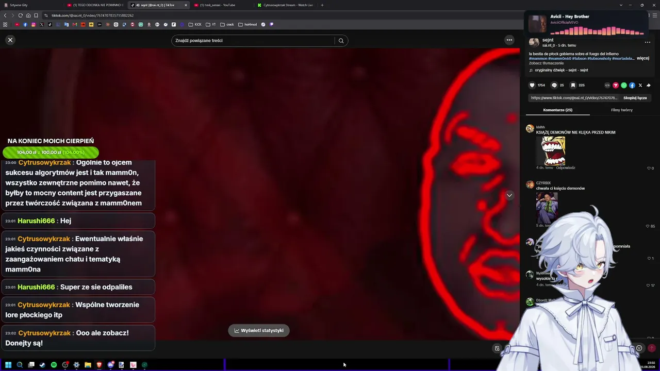
Task: Go back in browser history
Action: [x=5, y=15]
